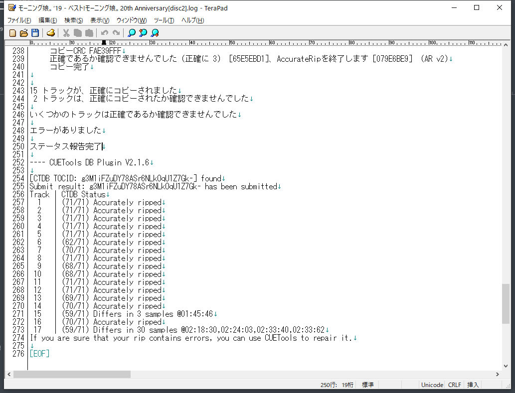Open the 検索(S) menu

point(74,20)
